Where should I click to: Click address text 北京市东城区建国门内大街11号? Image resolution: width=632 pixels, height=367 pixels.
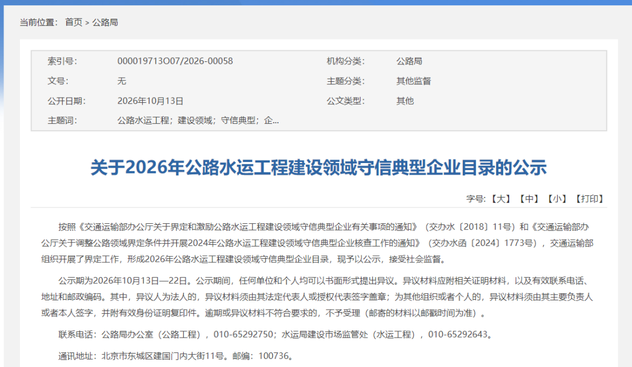(163, 356)
